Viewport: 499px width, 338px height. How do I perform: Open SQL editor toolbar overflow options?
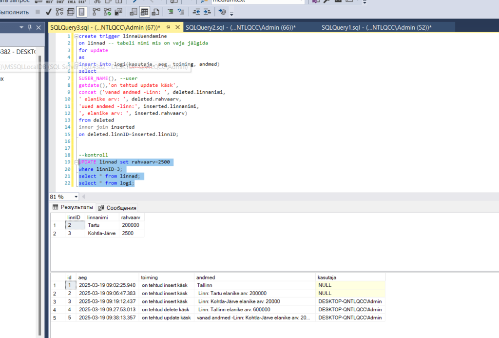(231, 13)
